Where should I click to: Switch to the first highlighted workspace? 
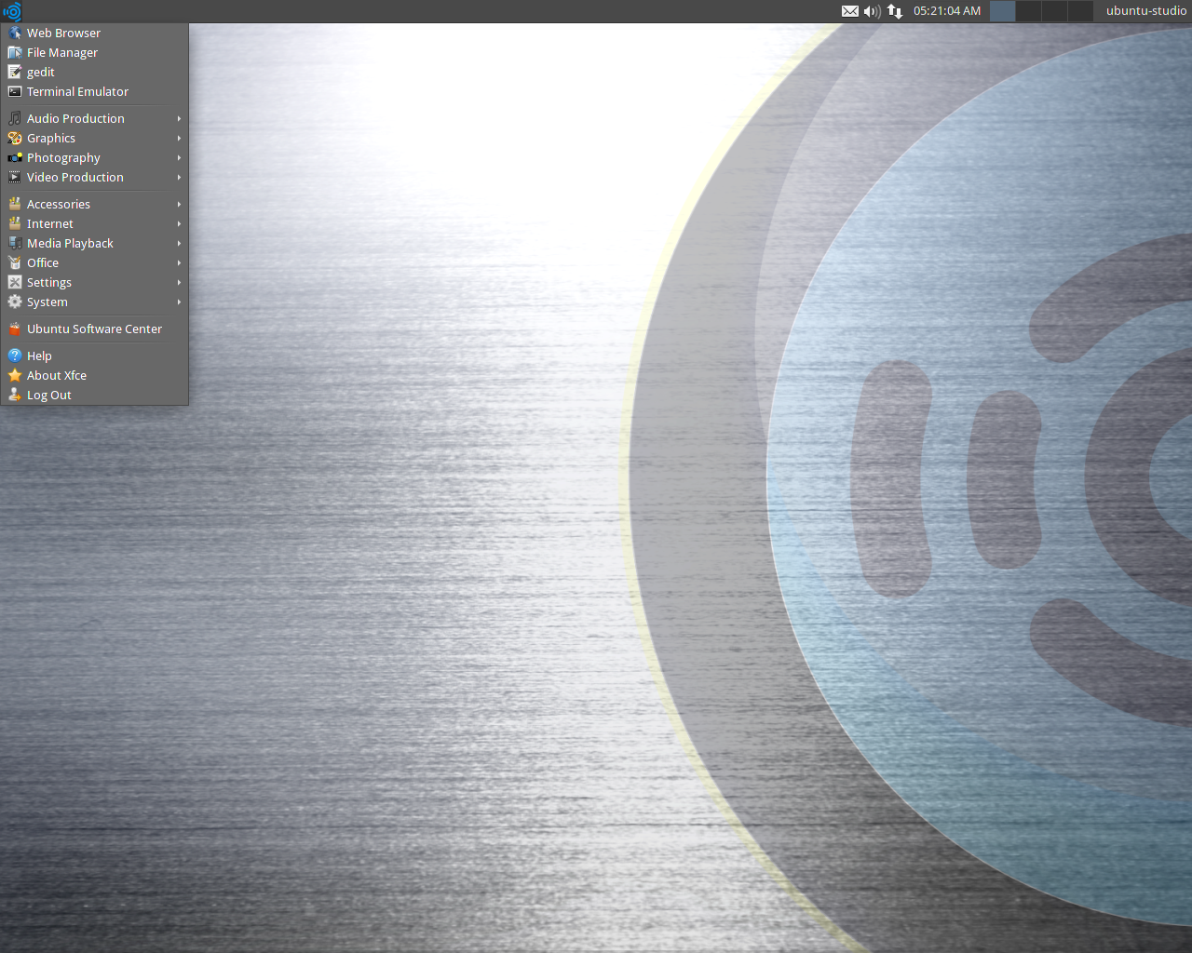click(1002, 11)
